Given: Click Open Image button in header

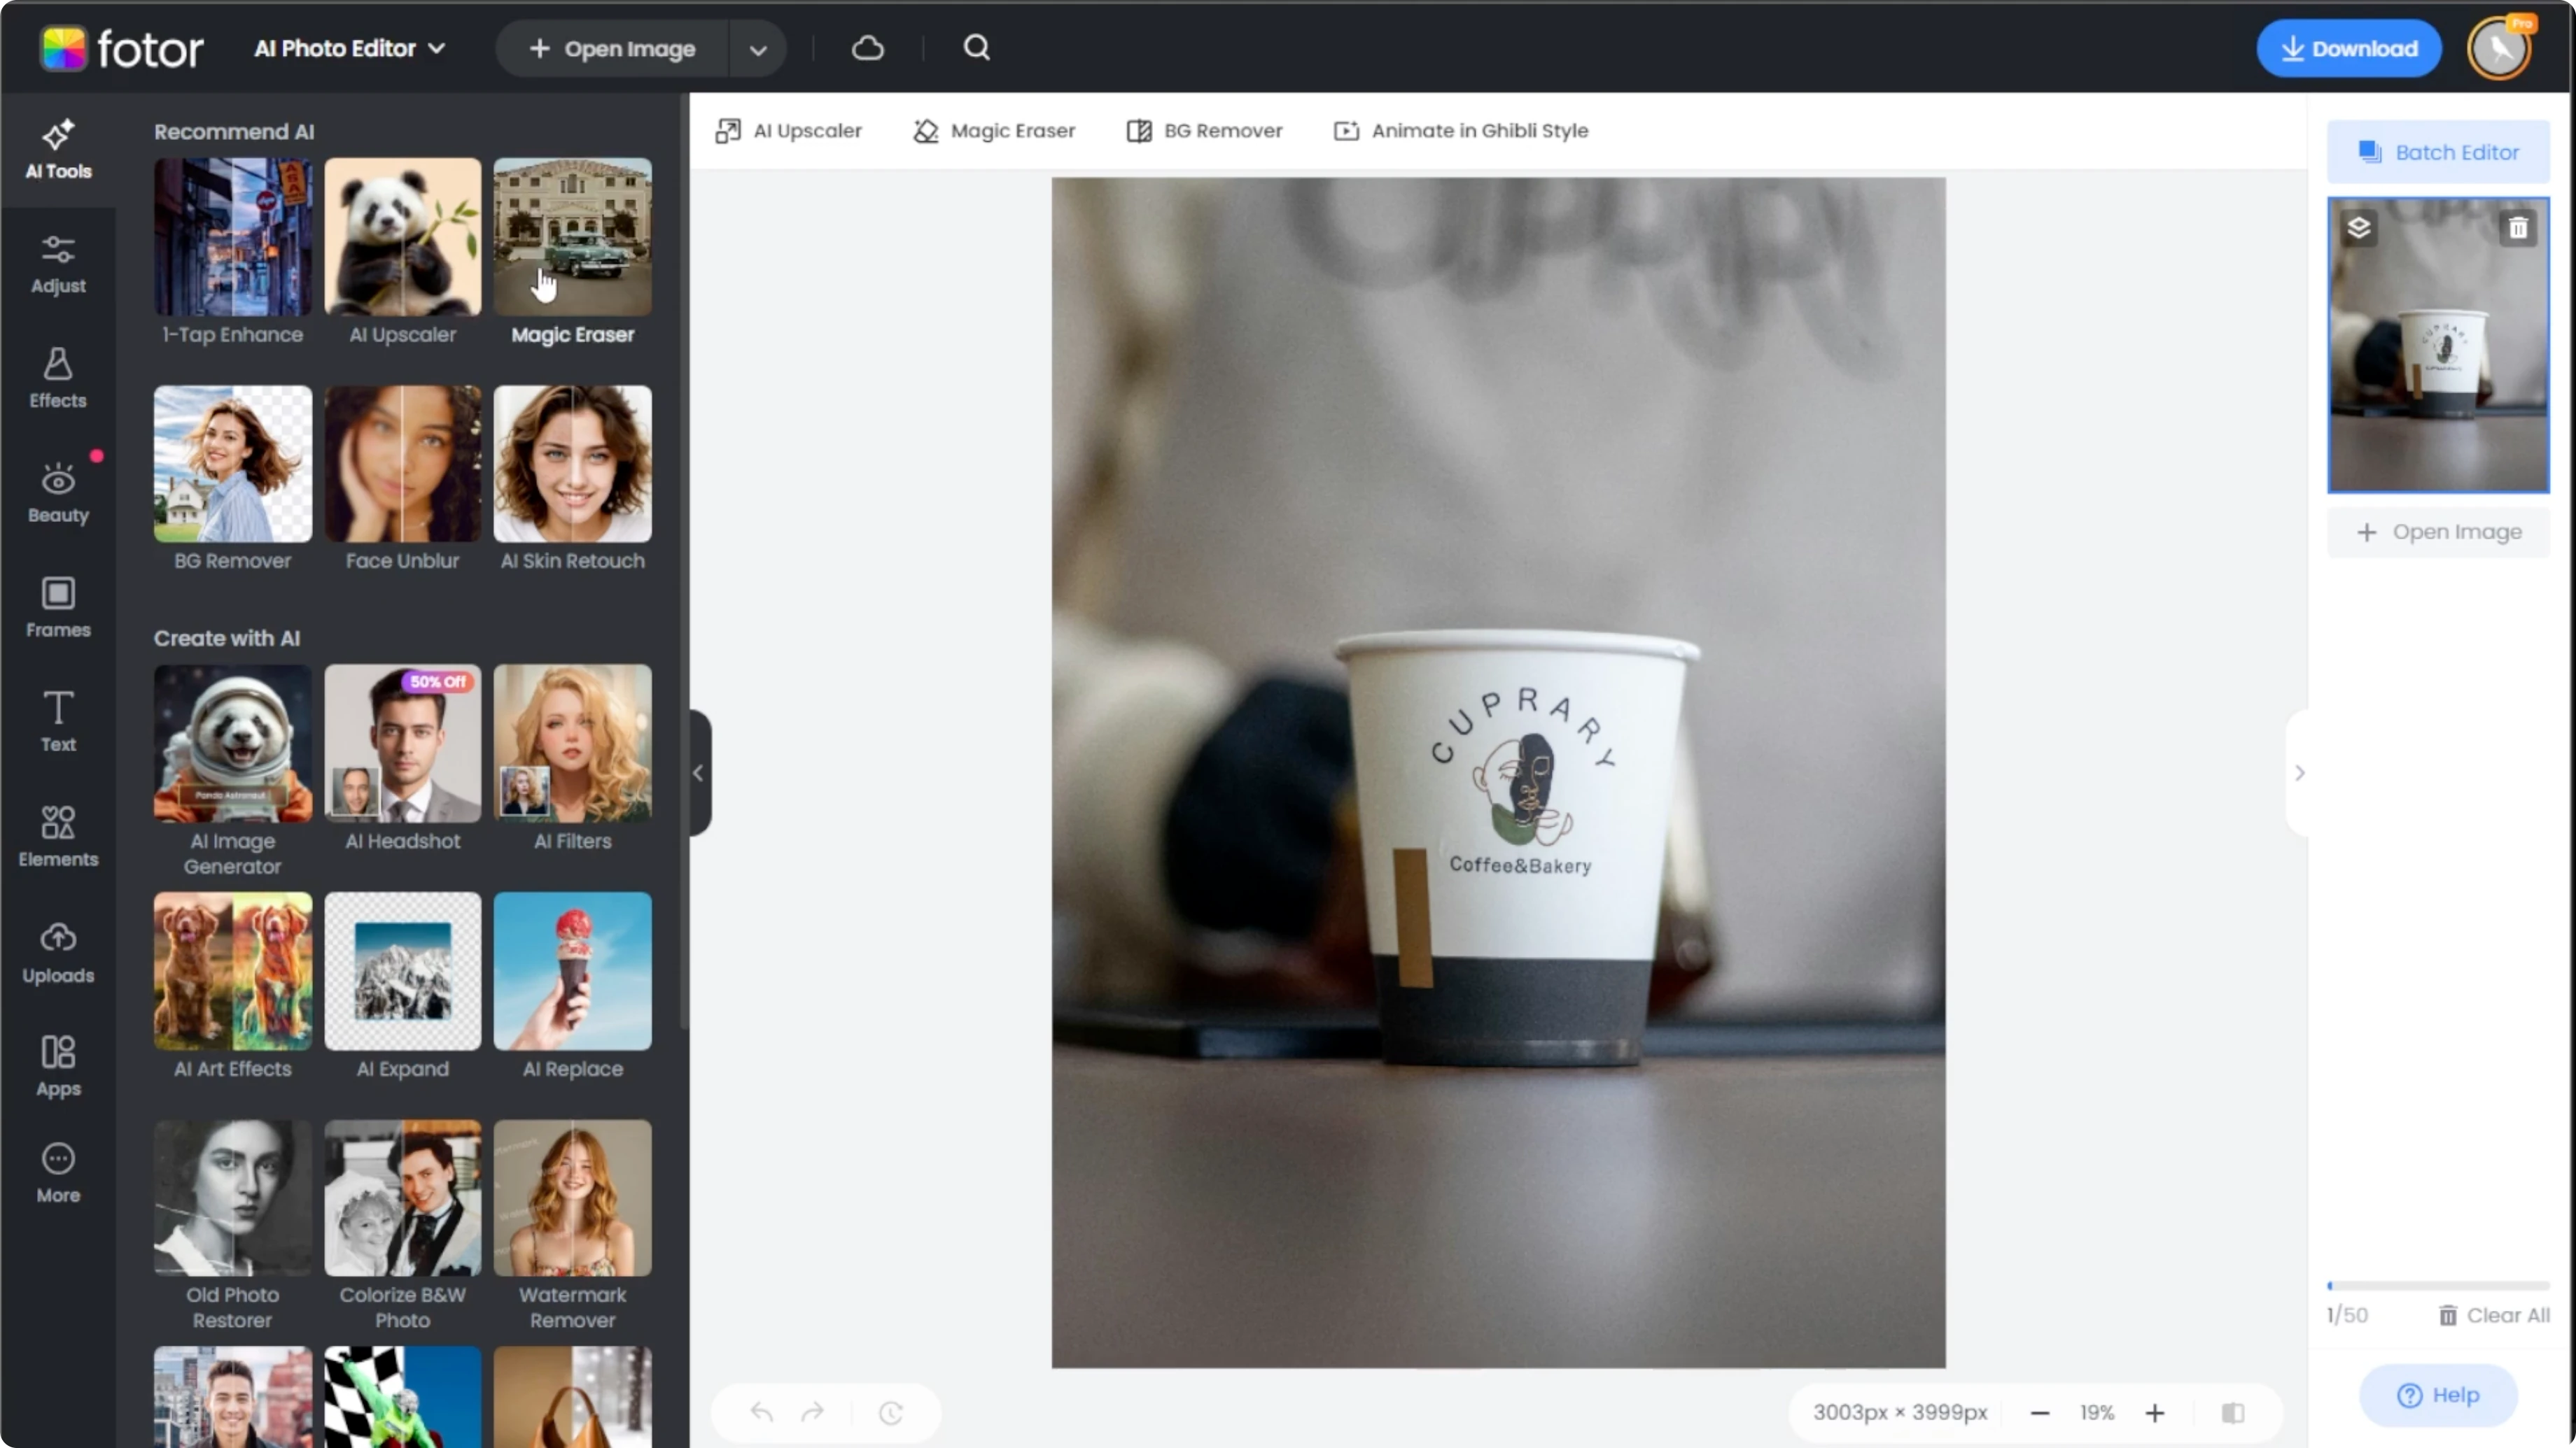Looking at the screenshot, I should tap(612, 49).
